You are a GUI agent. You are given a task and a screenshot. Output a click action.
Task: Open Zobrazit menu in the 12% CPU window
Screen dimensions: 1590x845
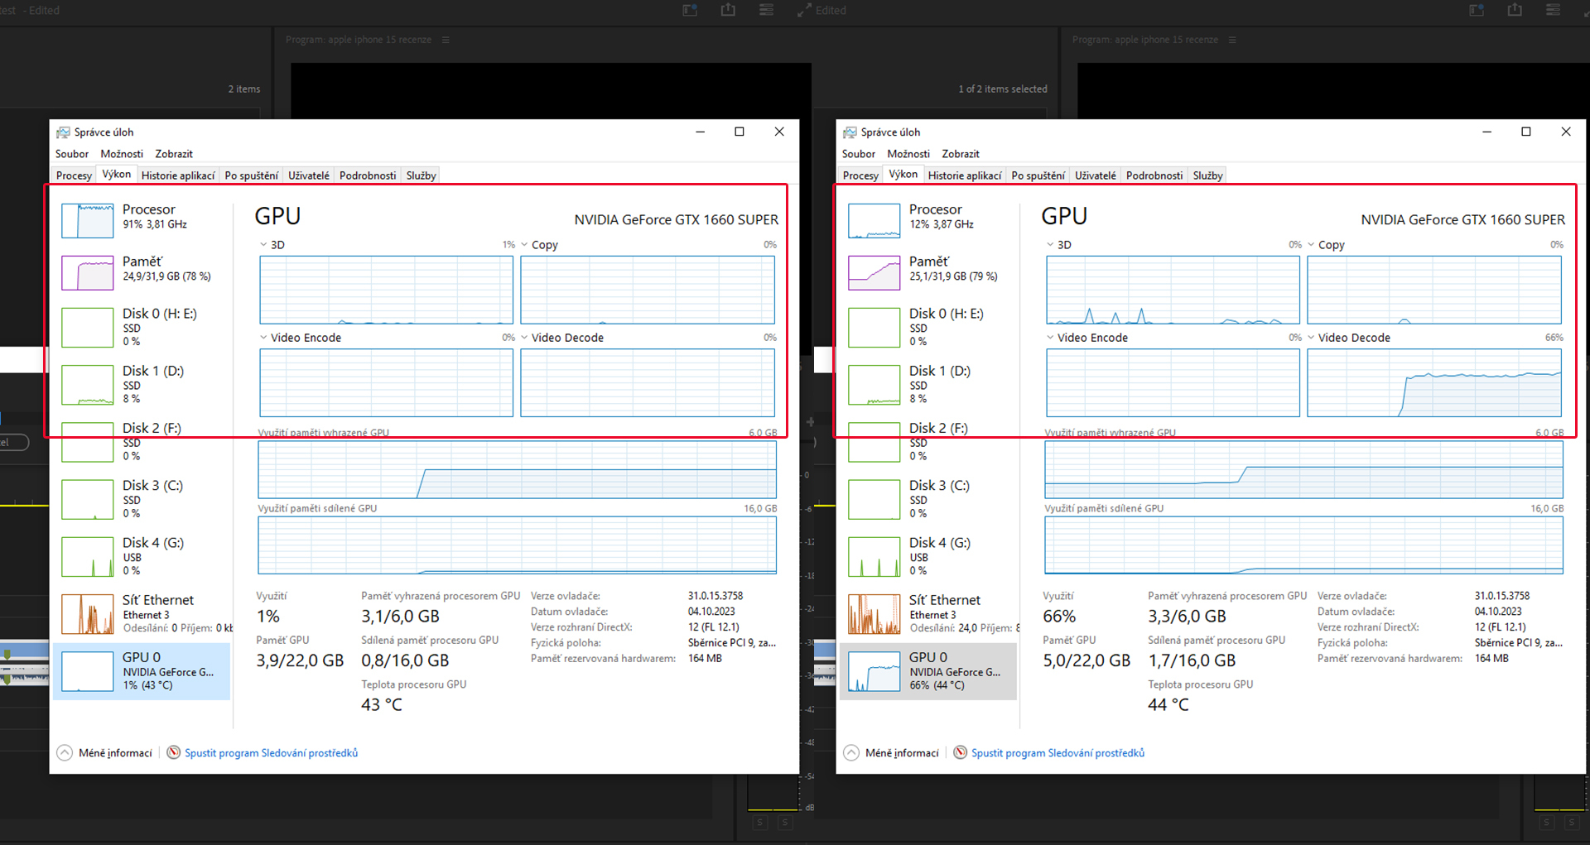point(960,154)
